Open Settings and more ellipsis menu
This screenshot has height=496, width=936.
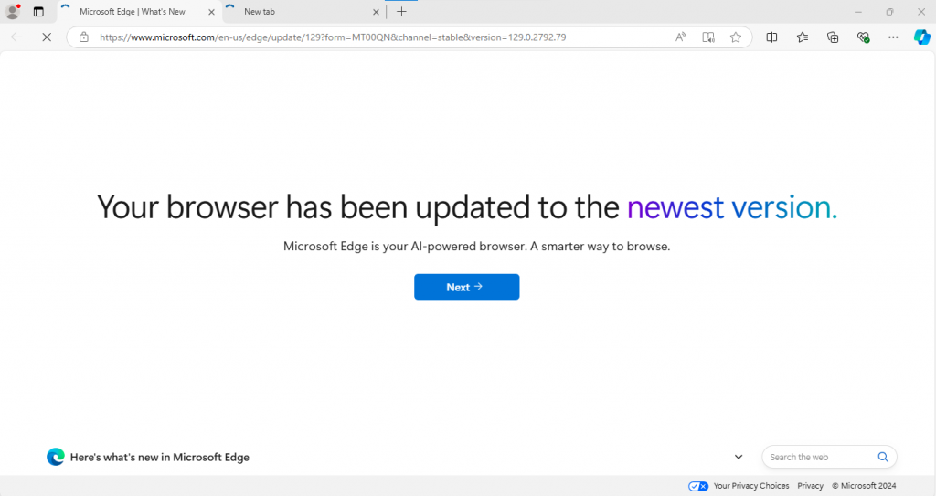[x=893, y=37]
